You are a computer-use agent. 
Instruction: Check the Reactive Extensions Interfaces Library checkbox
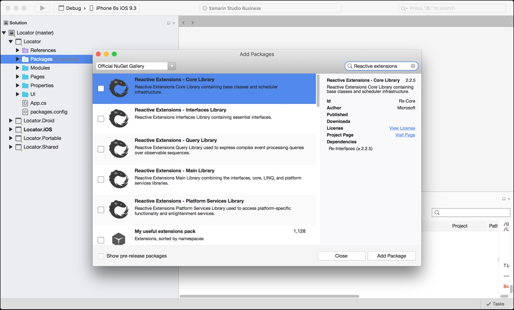pos(101,119)
